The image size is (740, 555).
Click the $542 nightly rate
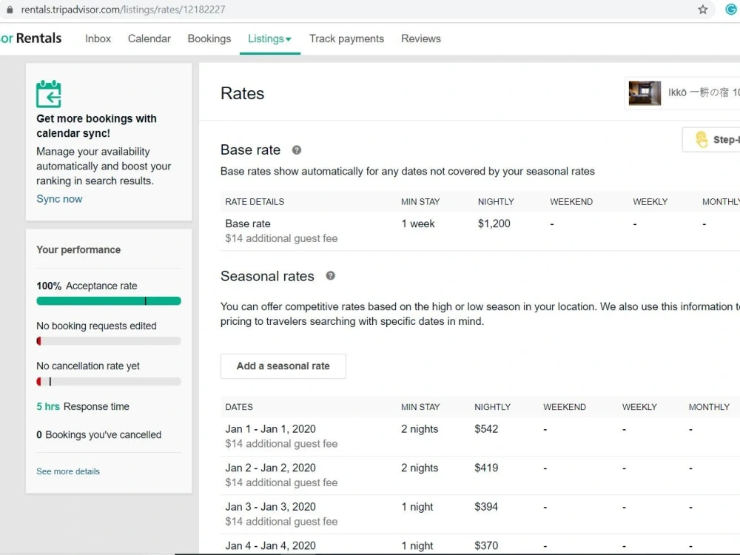(x=486, y=429)
